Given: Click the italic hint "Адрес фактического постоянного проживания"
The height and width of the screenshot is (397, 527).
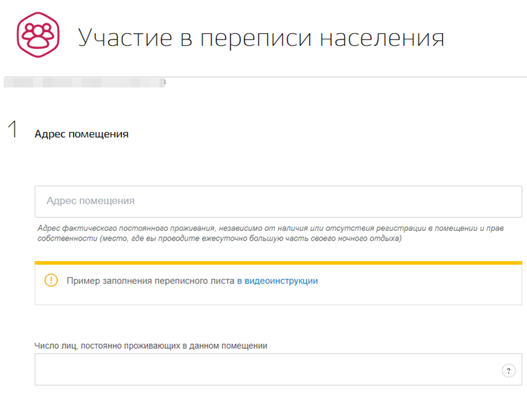Looking at the screenshot, I should tap(124, 228).
